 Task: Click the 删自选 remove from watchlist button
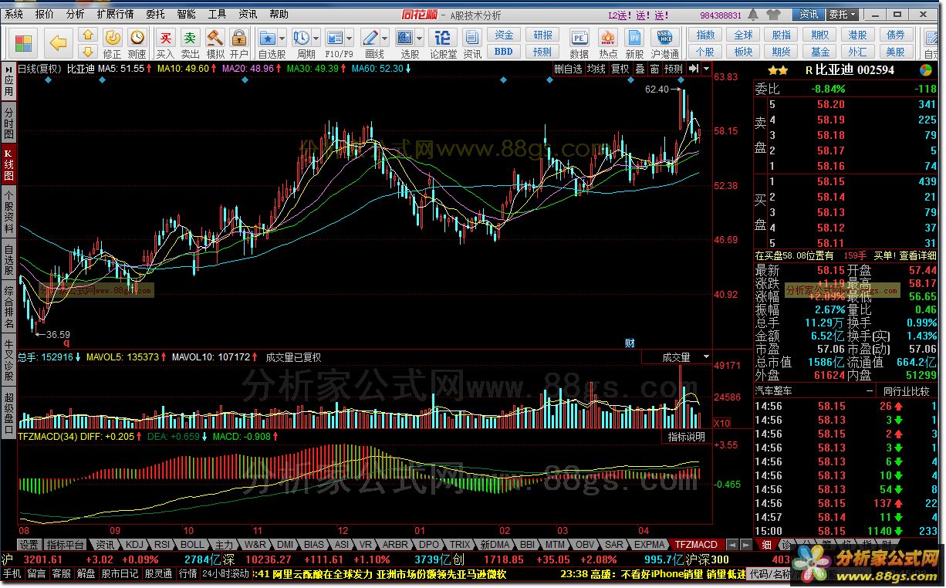[x=568, y=69]
